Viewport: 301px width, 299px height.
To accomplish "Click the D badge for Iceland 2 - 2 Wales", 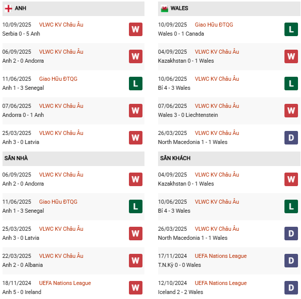I will [291, 287].
